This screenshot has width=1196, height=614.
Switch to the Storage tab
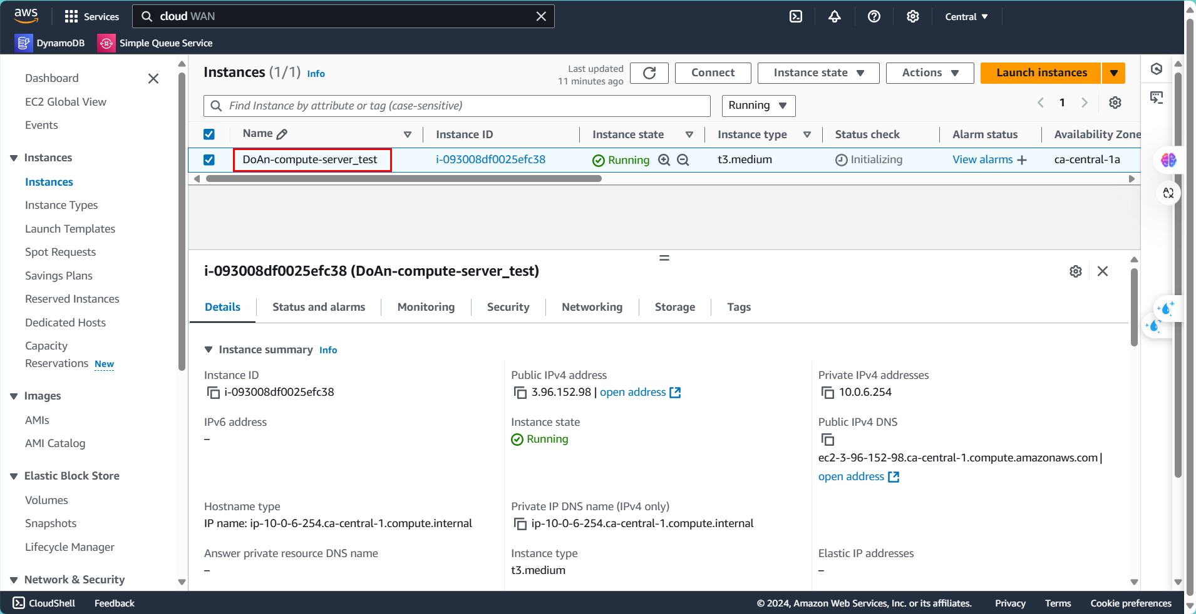click(x=675, y=307)
